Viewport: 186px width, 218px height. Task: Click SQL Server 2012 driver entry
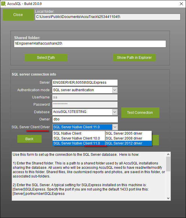129,143
